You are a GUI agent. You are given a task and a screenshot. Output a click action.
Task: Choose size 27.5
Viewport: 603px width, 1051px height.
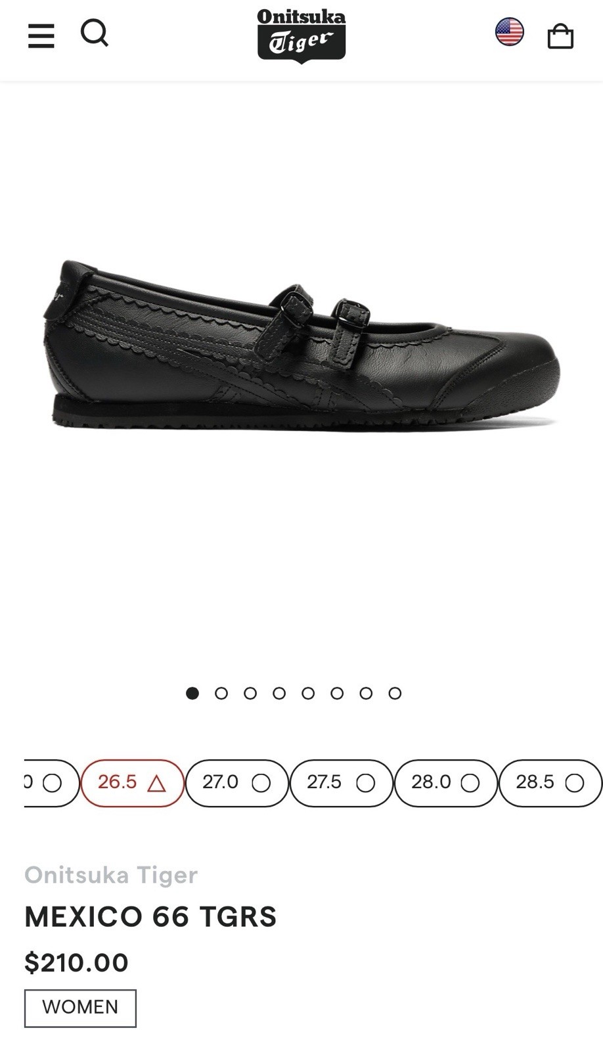[341, 783]
